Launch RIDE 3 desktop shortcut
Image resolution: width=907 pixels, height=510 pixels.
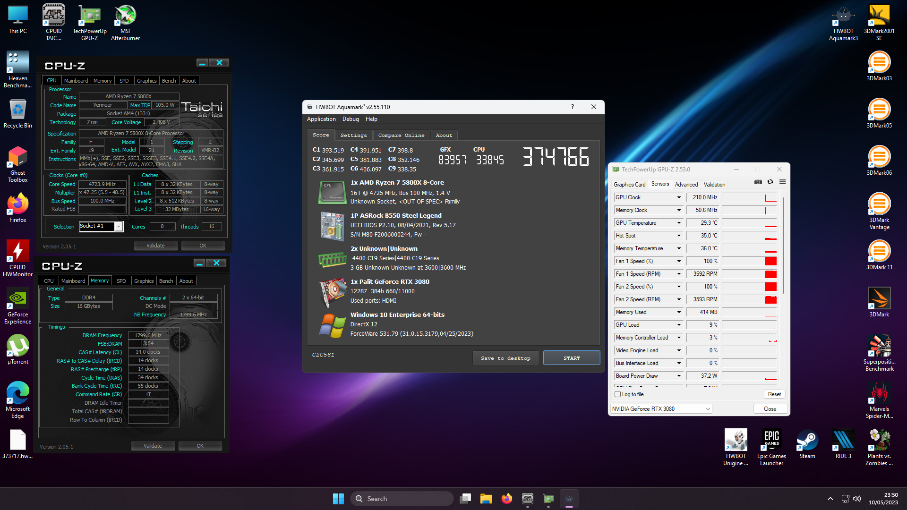coord(843,444)
